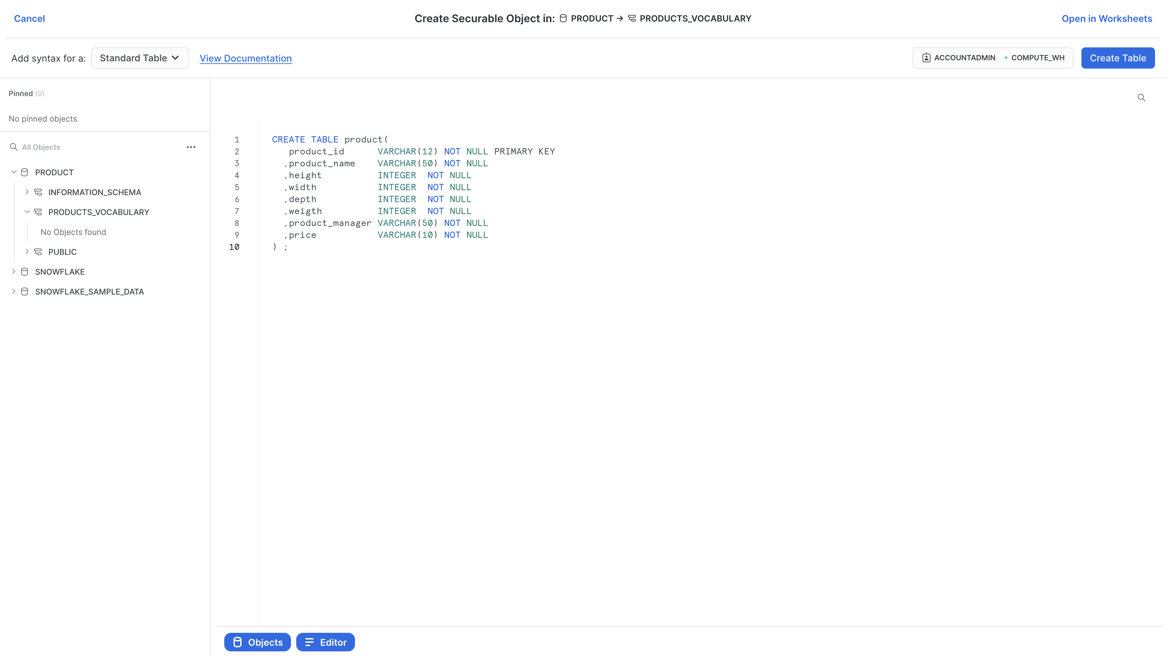Click the SNOWFLAKE_SAMPLE_DATA database icon
The height and width of the screenshot is (656, 1167).
[x=25, y=292]
